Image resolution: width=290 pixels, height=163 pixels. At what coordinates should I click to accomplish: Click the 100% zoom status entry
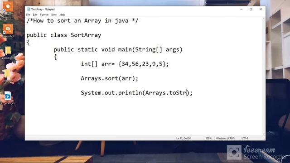208,138
